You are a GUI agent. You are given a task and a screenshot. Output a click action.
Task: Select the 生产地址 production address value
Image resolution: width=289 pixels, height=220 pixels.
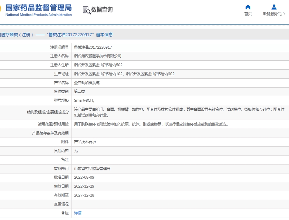[124, 74]
